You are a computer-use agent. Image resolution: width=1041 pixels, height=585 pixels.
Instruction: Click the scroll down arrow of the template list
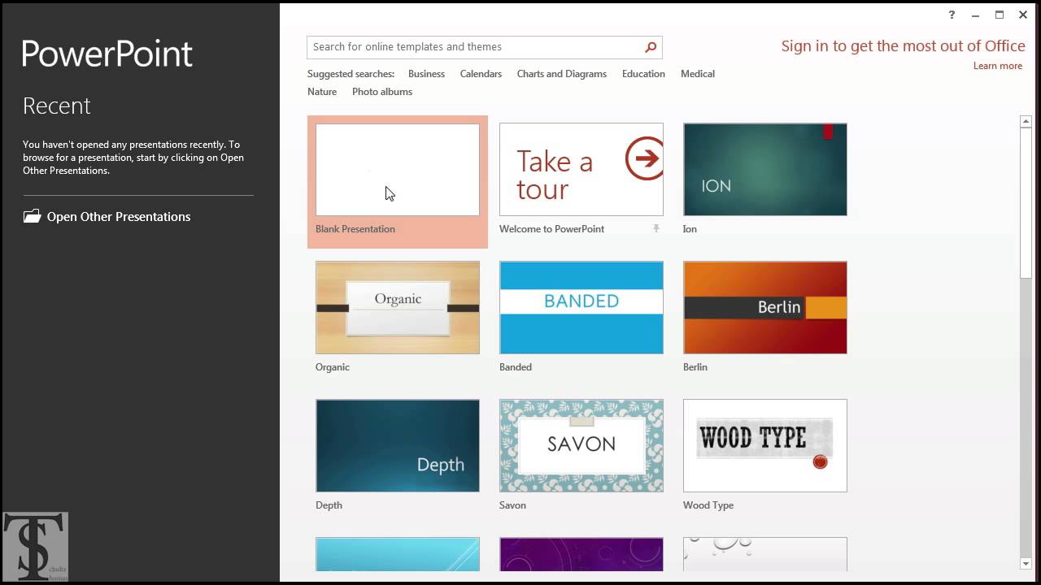[x=1026, y=563]
